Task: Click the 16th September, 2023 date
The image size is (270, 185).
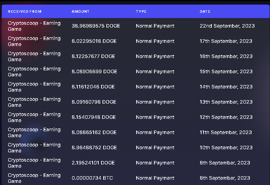Action: [226, 56]
